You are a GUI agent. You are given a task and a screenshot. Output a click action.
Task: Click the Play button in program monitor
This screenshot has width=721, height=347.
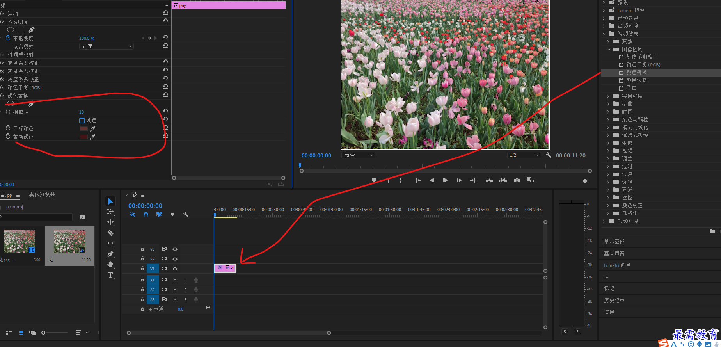[x=445, y=180]
